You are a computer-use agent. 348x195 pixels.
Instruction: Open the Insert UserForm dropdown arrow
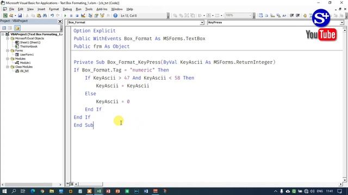(x=15, y=16)
